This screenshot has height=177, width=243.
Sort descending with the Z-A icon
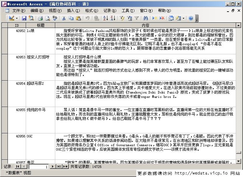[113, 18]
